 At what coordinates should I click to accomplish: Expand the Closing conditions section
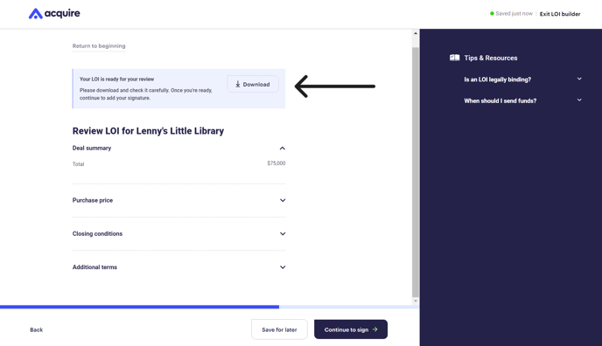(x=283, y=234)
